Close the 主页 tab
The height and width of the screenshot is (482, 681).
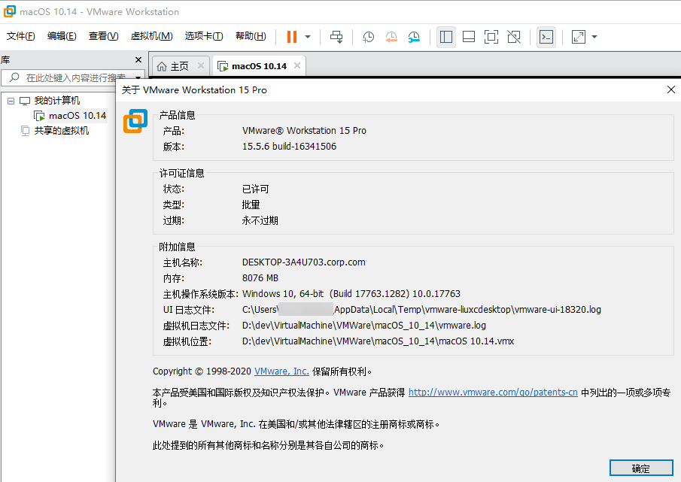tap(201, 65)
